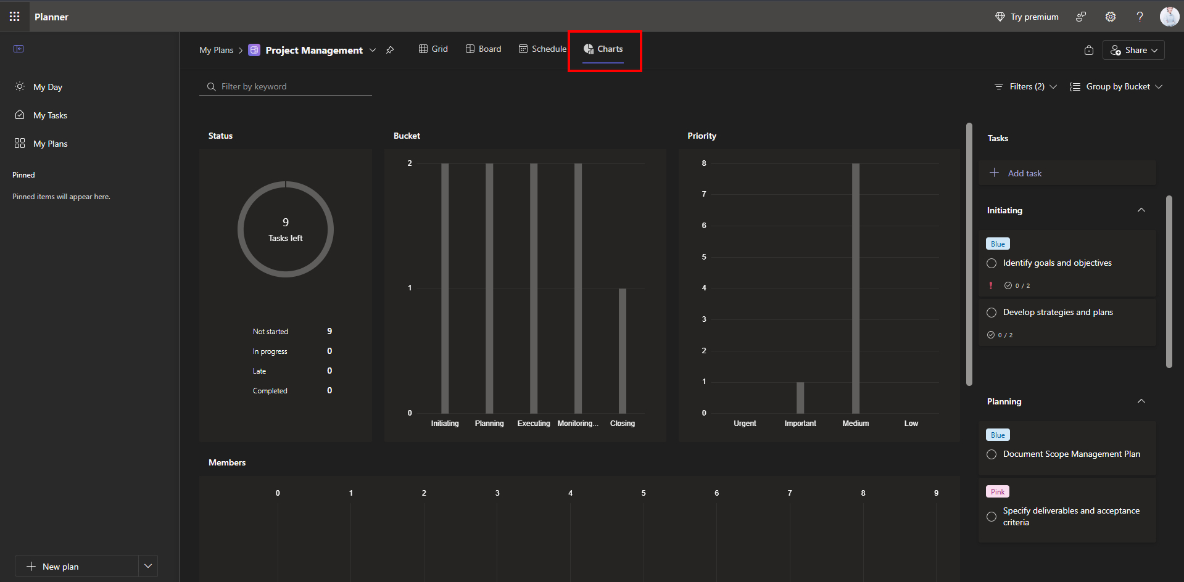Go to My Day in sidebar
Viewport: 1184px width, 582px height.
click(x=48, y=87)
